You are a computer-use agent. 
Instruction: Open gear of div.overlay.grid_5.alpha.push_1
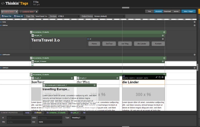click(94, 85)
